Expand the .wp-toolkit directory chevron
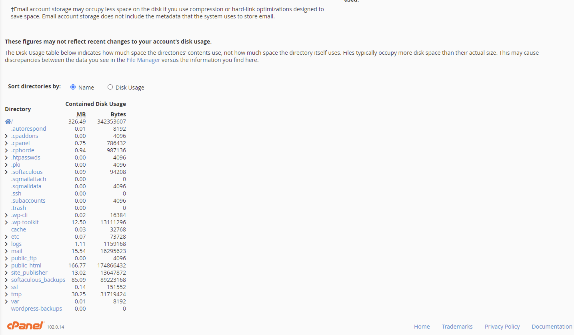 (x=6, y=222)
